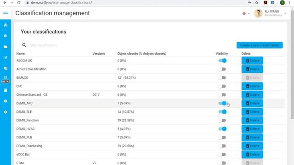Click Create a new classification button
Screen dimensions: 294x165
(260, 45)
